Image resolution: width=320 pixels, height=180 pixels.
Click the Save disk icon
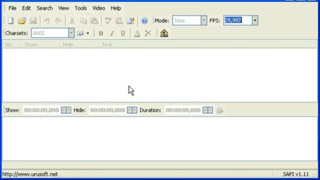(33, 21)
